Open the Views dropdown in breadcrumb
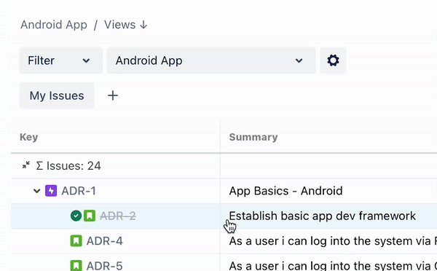Image resolution: width=437 pixels, height=271 pixels. 126,25
